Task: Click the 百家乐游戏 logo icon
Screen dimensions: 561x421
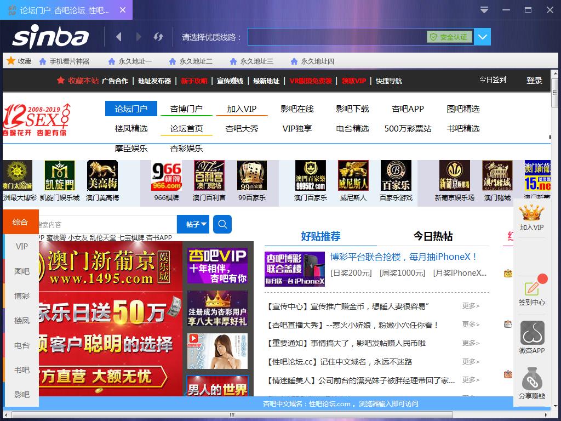Action: point(396,175)
